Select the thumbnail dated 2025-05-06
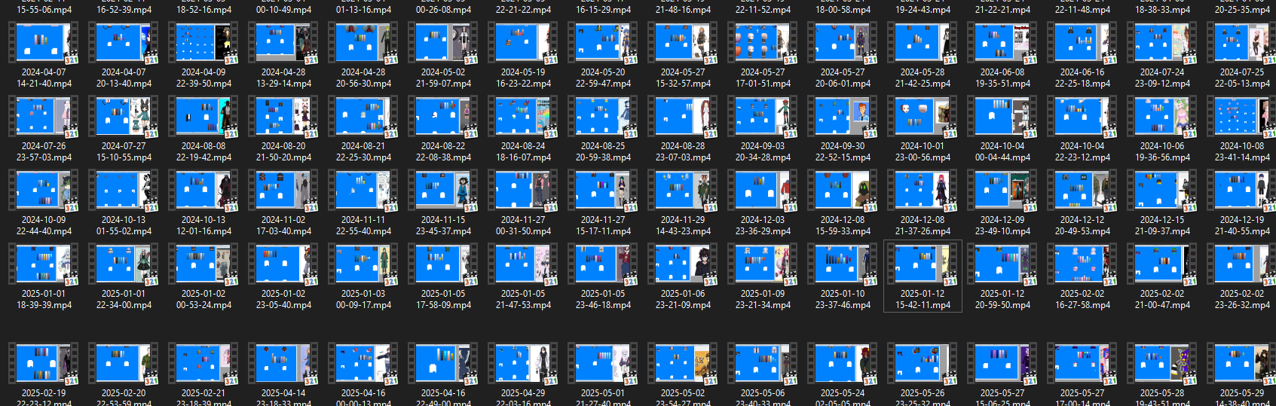 763,363
